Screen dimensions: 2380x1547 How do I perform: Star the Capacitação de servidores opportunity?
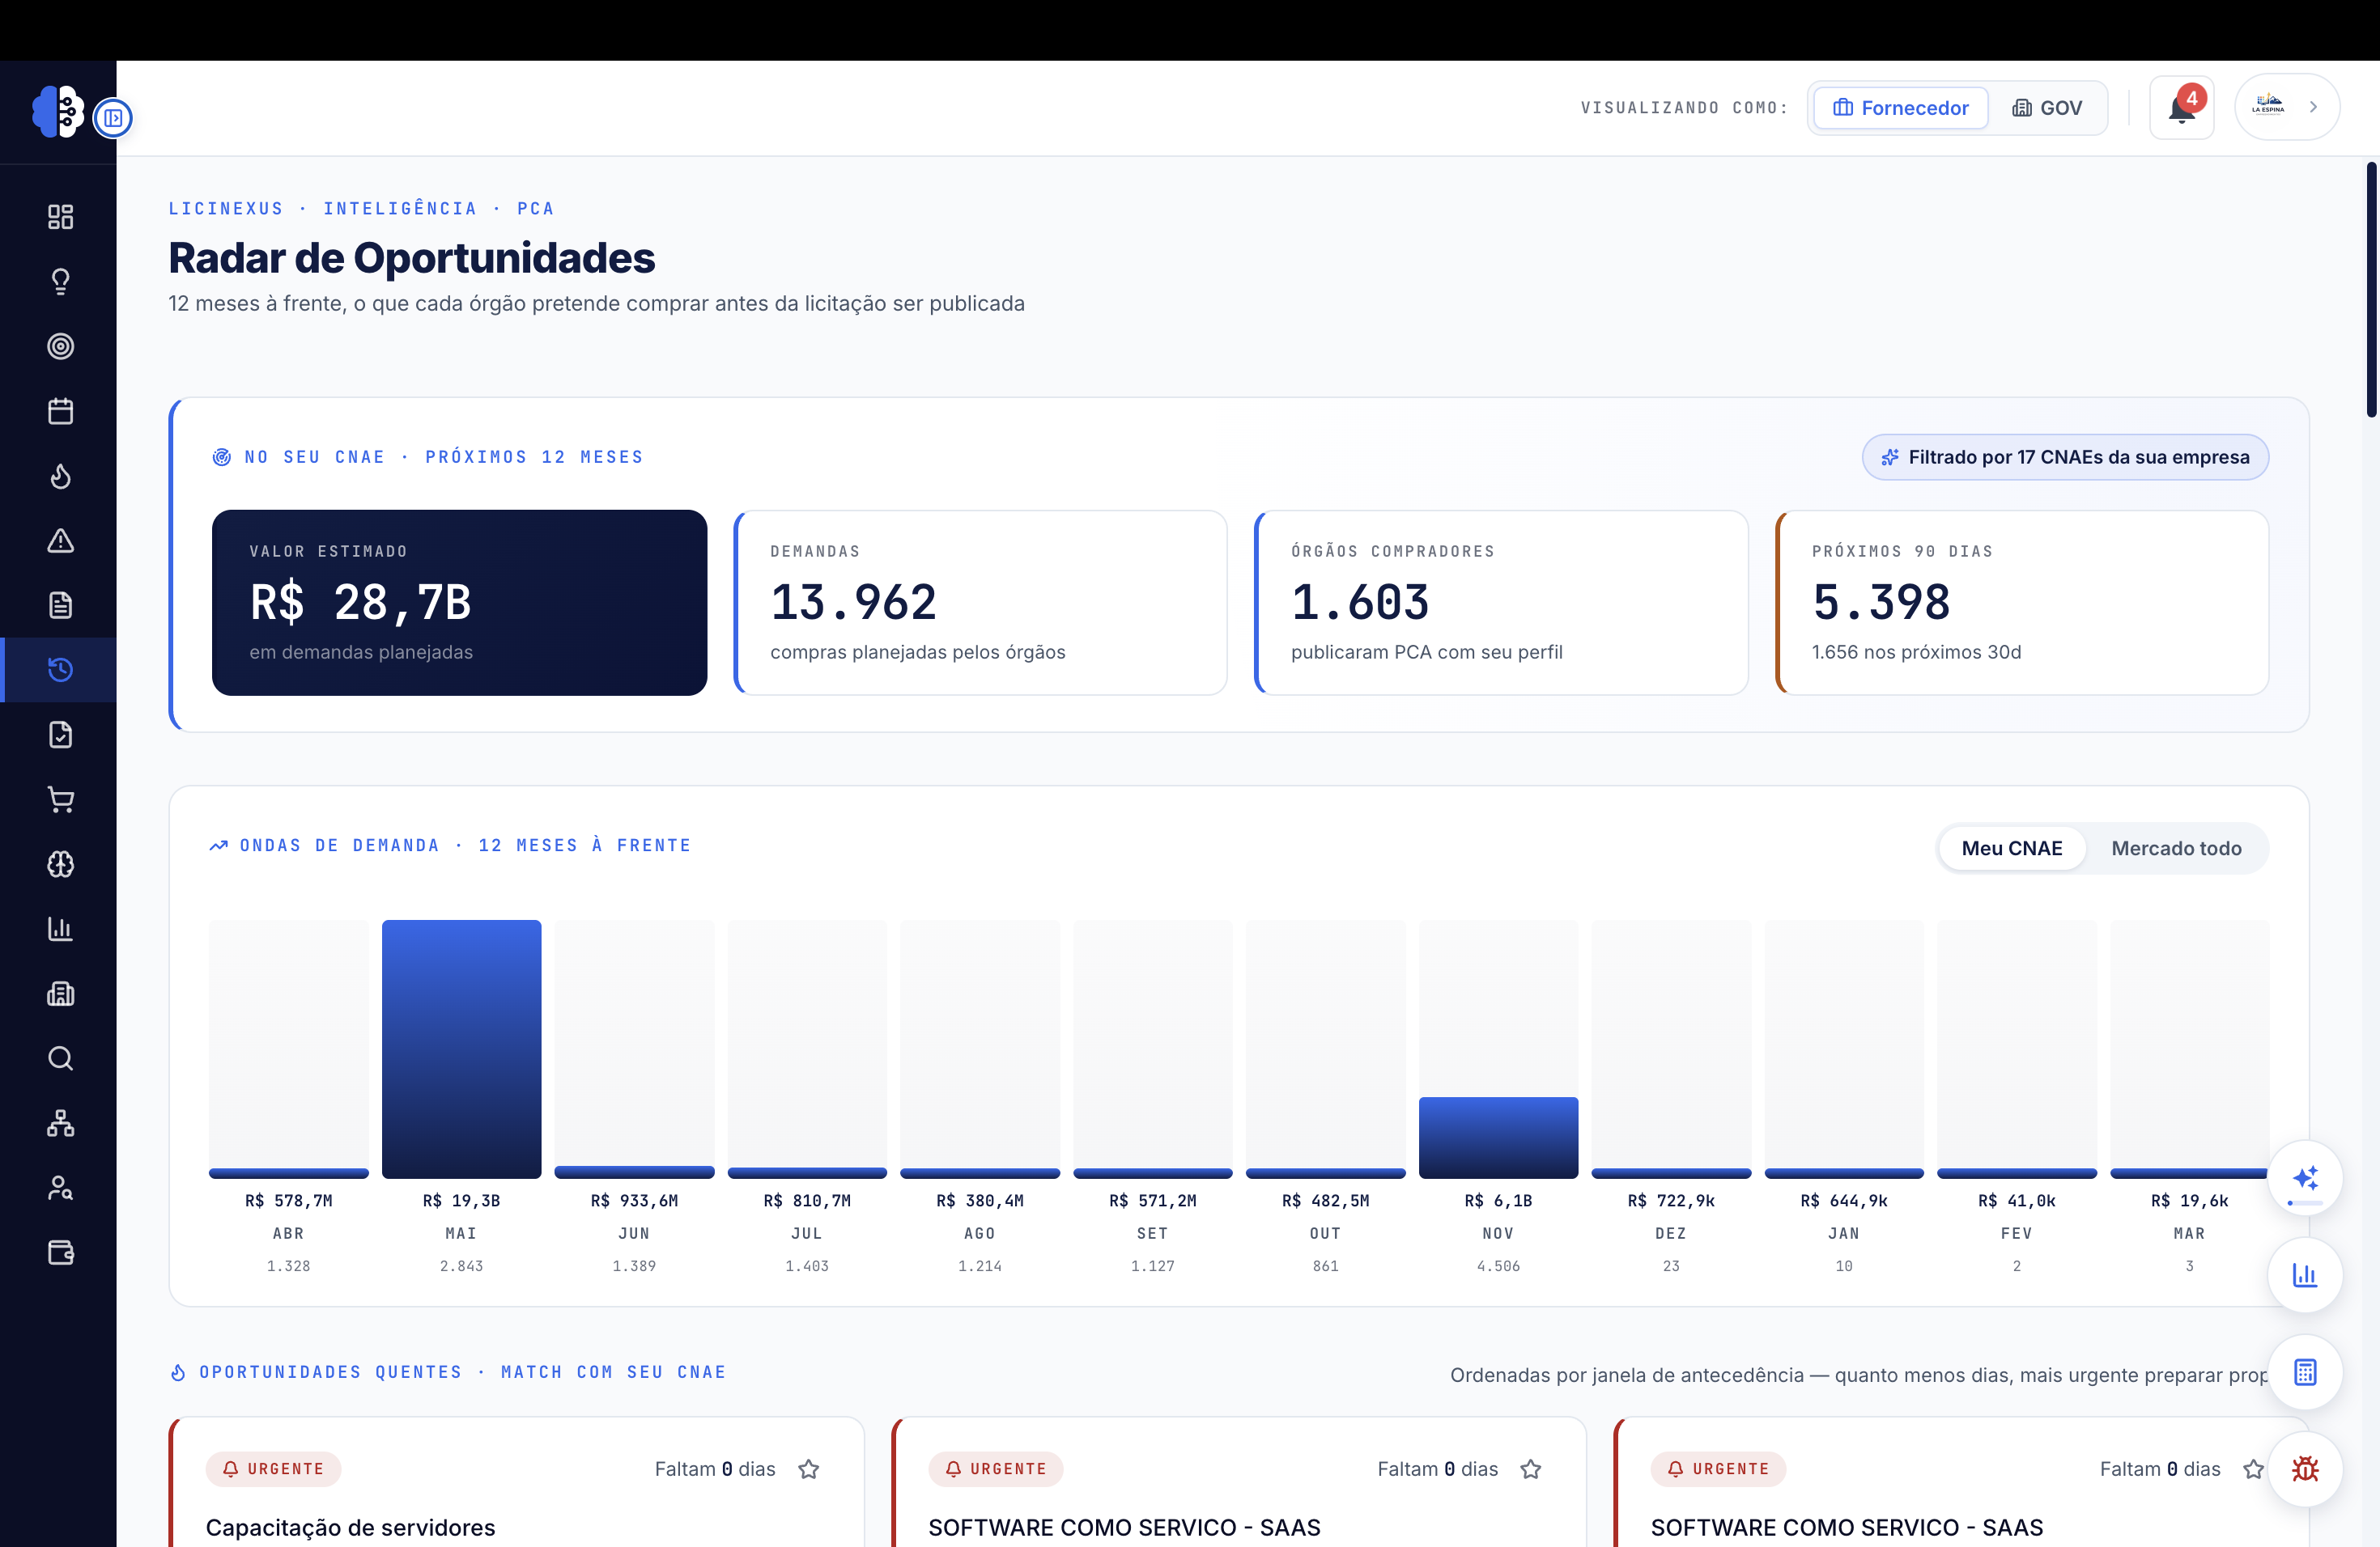click(808, 1469)
